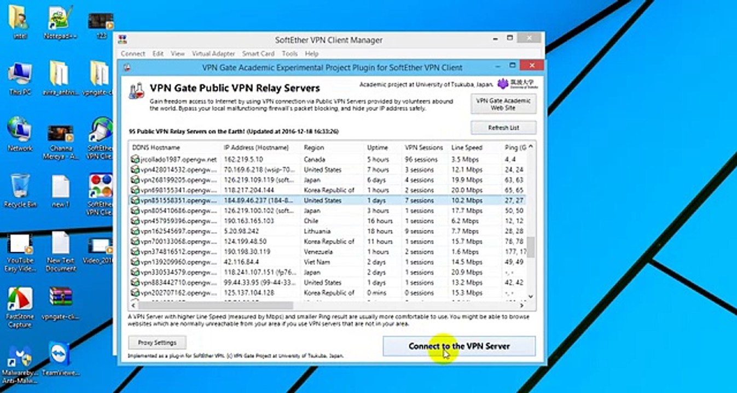Click the server icon beside jrcollado1987.opengw.net
The width and height of the screenshot is (737, 393).
point(135,159)
